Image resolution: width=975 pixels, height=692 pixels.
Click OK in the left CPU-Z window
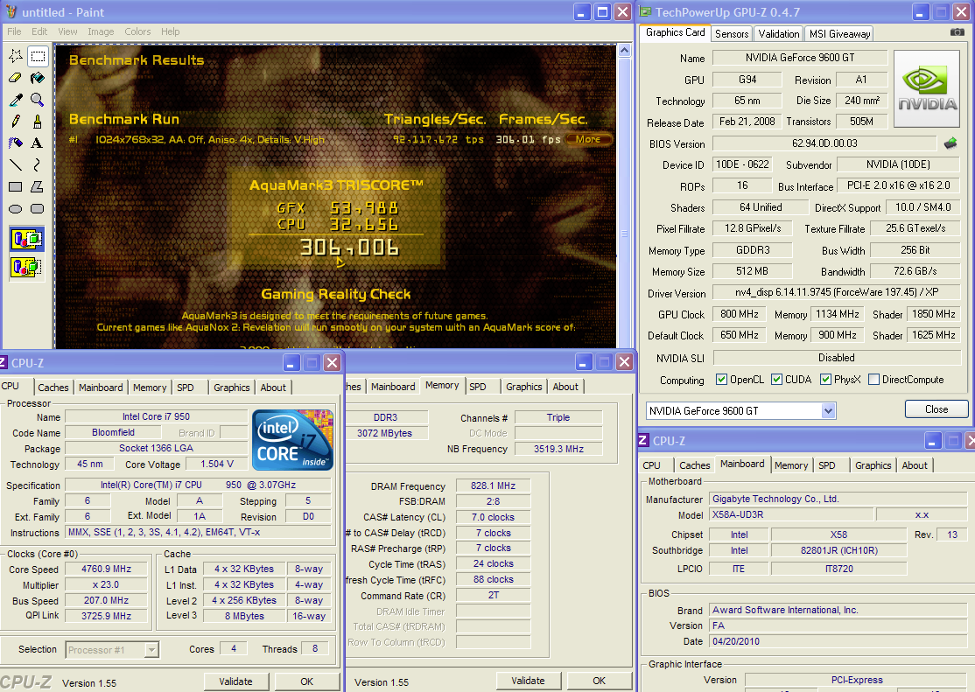(x=306, y=682)
